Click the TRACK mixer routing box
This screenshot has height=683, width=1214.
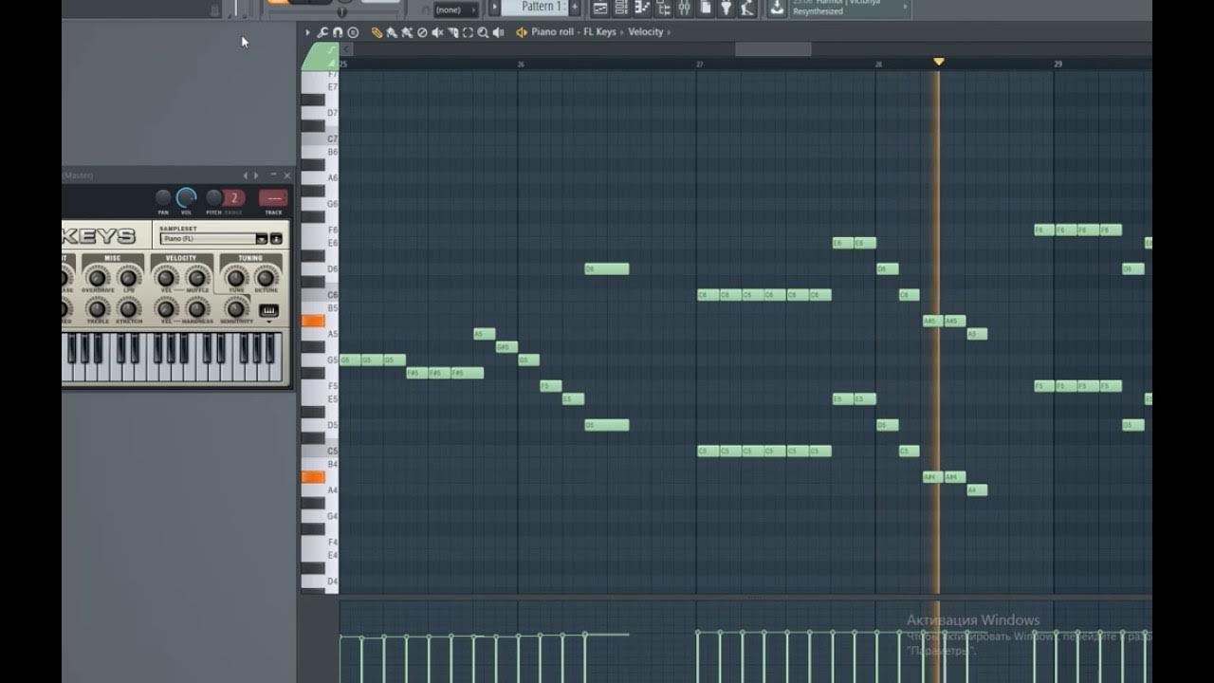273,197
